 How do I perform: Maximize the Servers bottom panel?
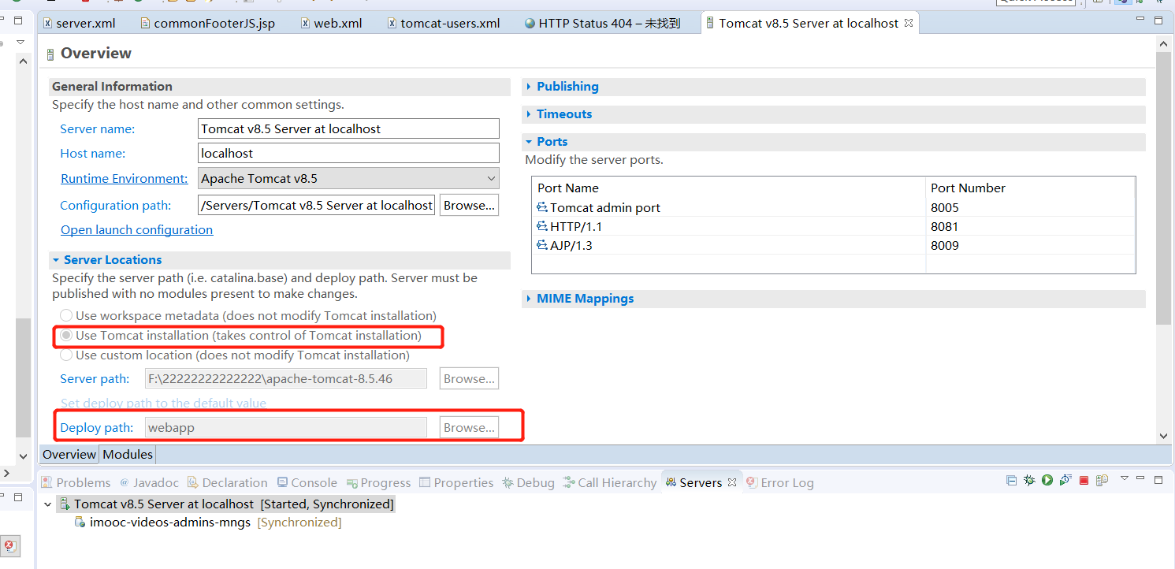[1158, 479]
